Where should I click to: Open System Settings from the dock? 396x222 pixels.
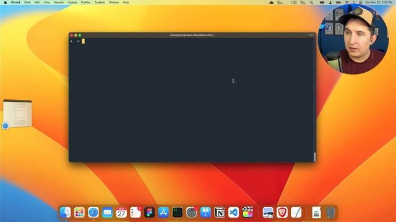(x=192, y=212)
